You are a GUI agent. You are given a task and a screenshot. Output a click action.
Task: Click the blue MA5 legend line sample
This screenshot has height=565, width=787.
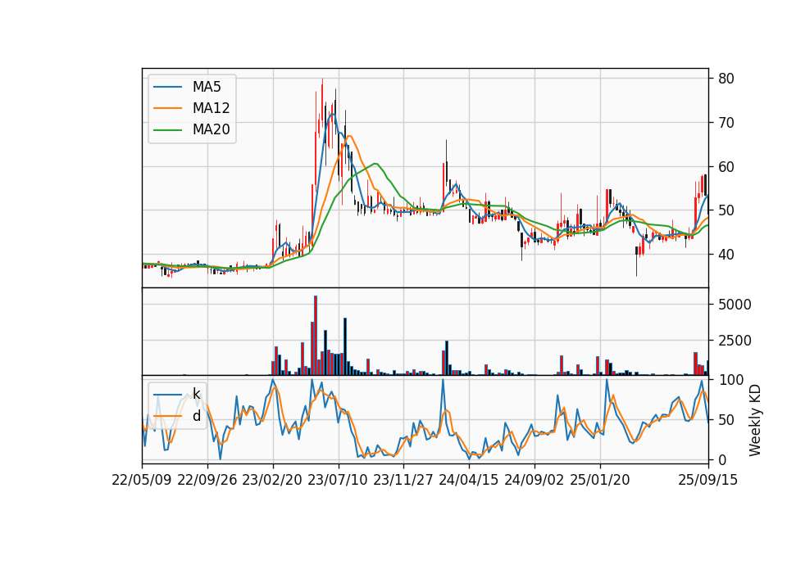[167, 87]
